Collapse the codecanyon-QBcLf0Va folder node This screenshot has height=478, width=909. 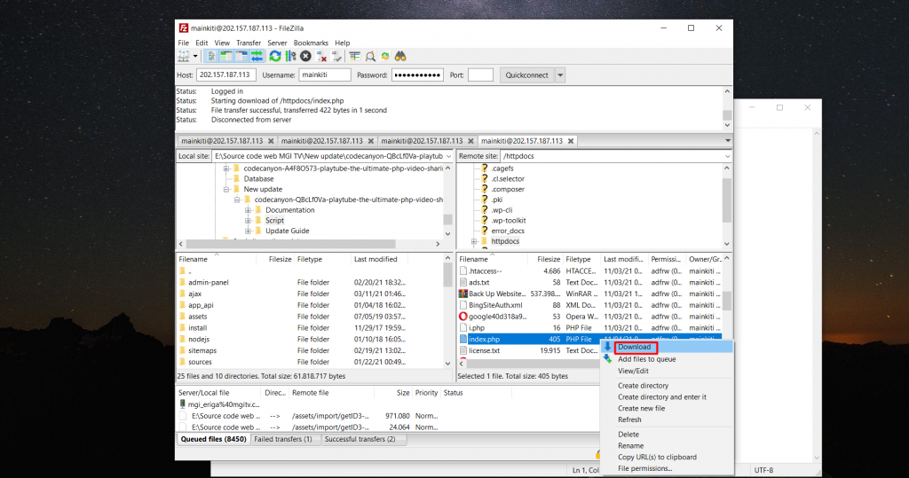[x=237, y=200]
